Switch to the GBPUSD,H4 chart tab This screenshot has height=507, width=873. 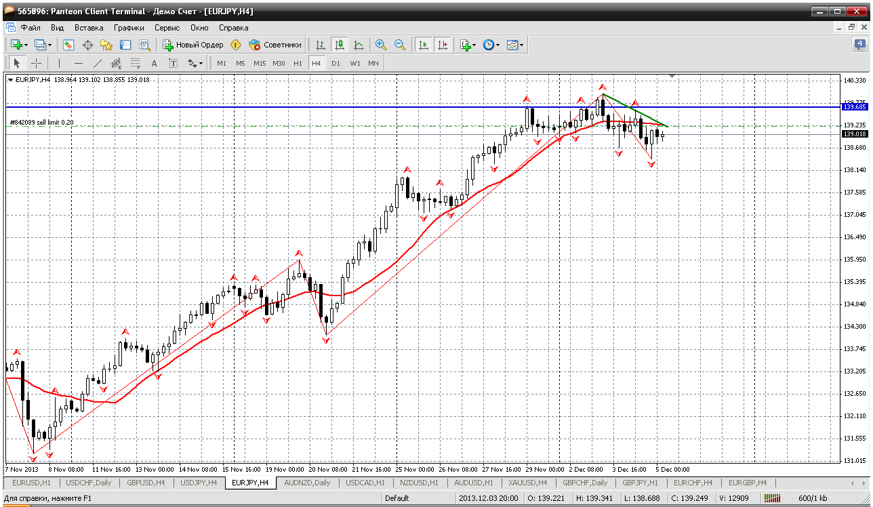click(x=146, y=483)
